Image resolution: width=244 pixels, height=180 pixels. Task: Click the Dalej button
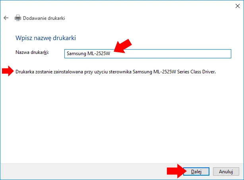point(196,171)
